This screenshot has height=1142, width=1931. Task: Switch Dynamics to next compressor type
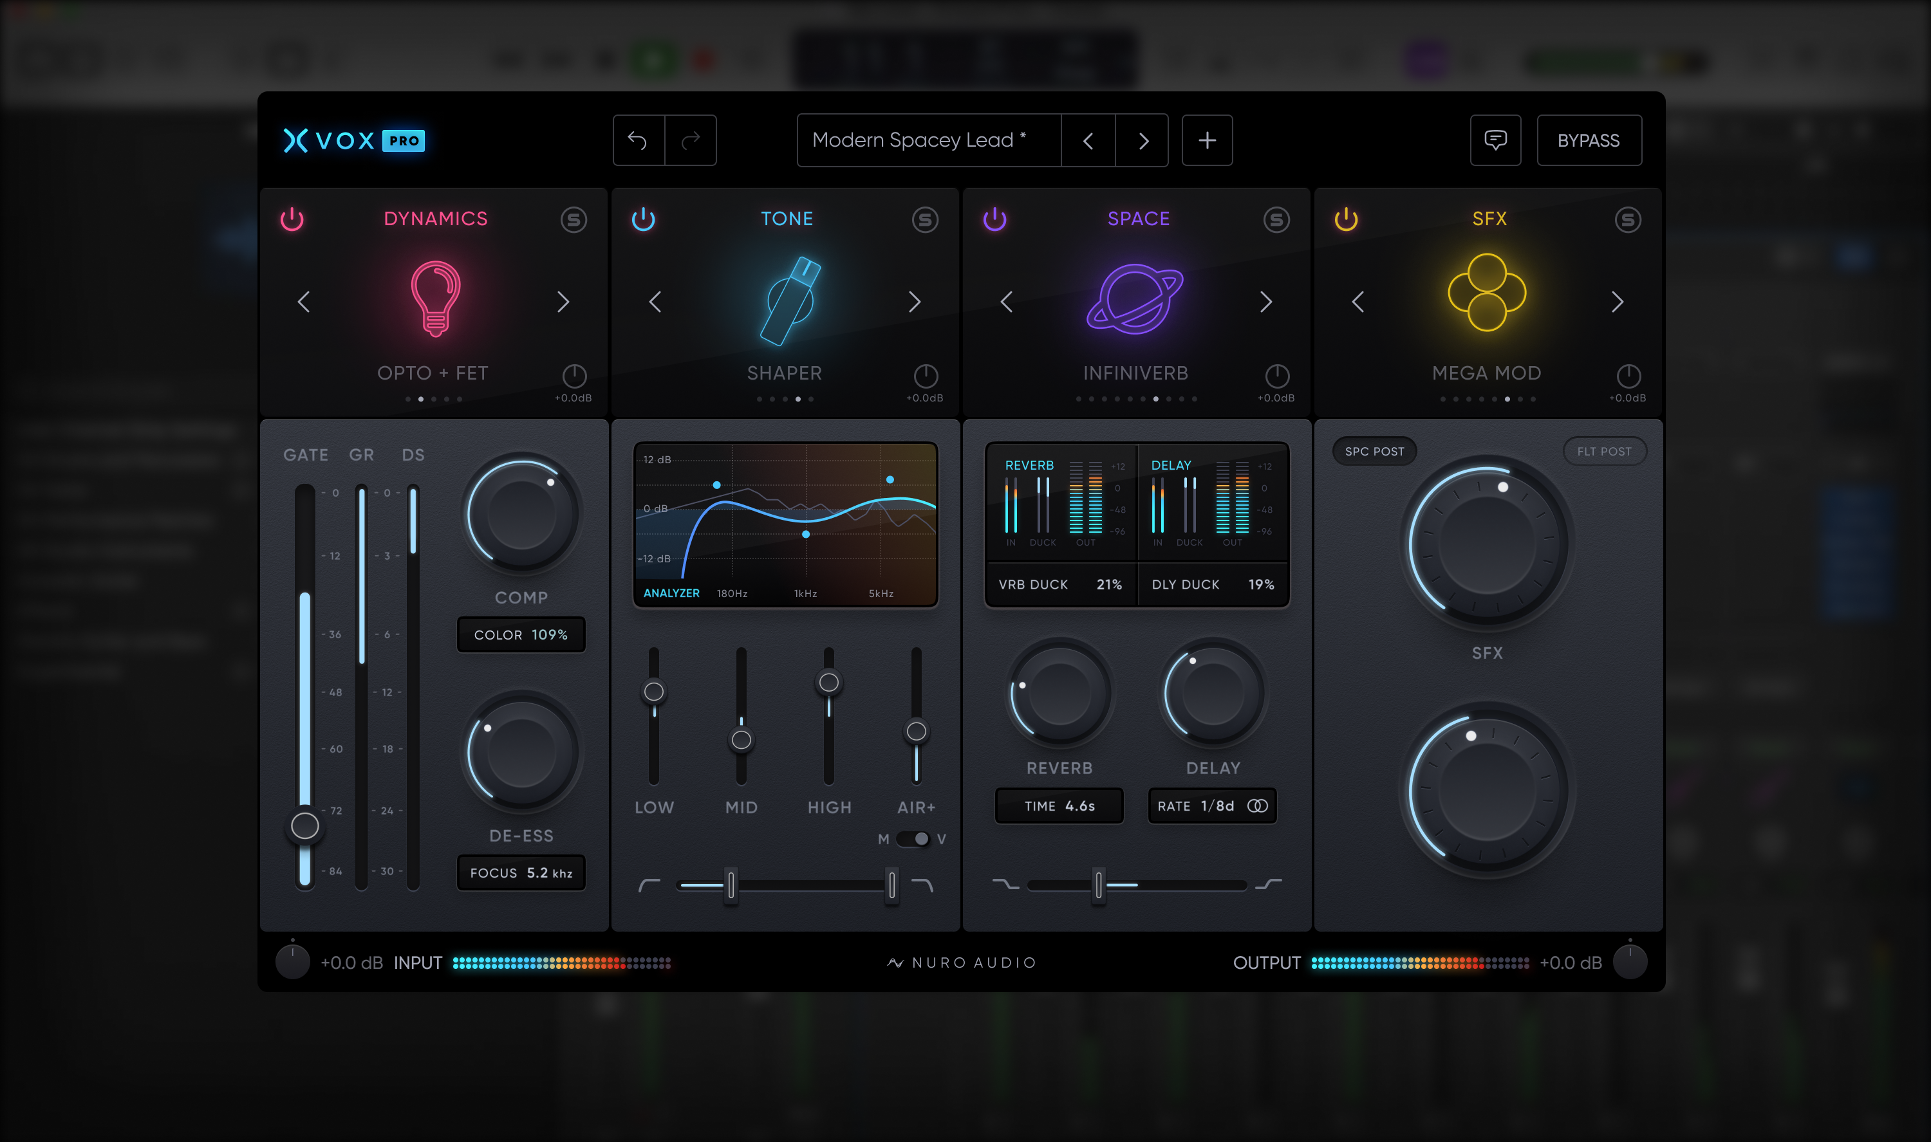tap(563, 302)
